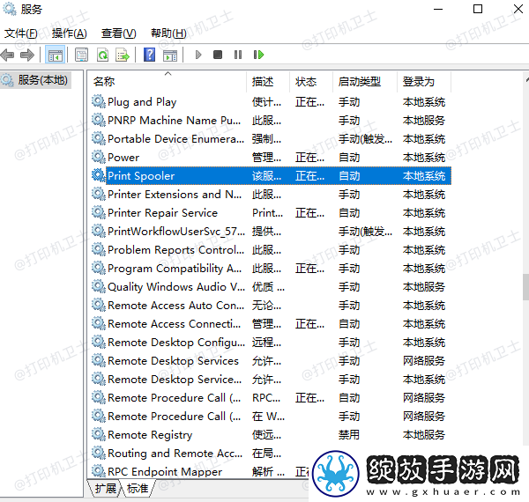The height and width of the screenshot is (502, 529).
Task: Switch to the 扩展 tab
Action: (105, 488)
